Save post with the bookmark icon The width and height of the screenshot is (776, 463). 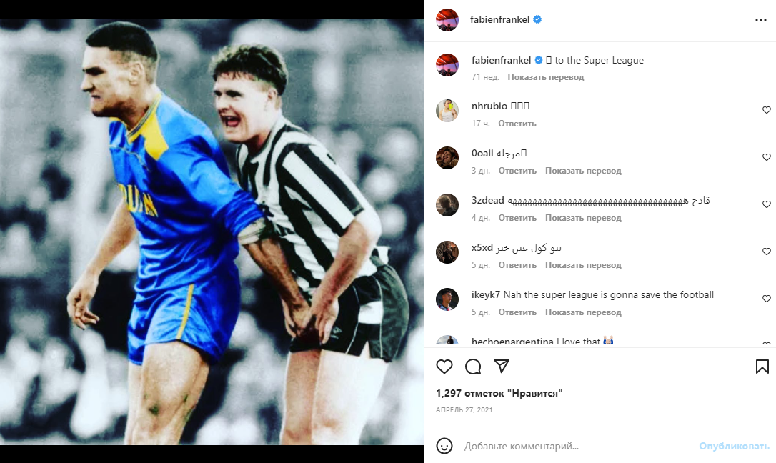(762, 367)
